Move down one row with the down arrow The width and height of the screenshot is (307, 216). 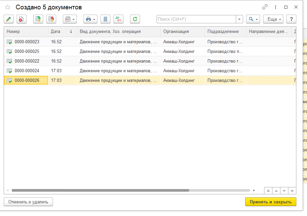284,191
